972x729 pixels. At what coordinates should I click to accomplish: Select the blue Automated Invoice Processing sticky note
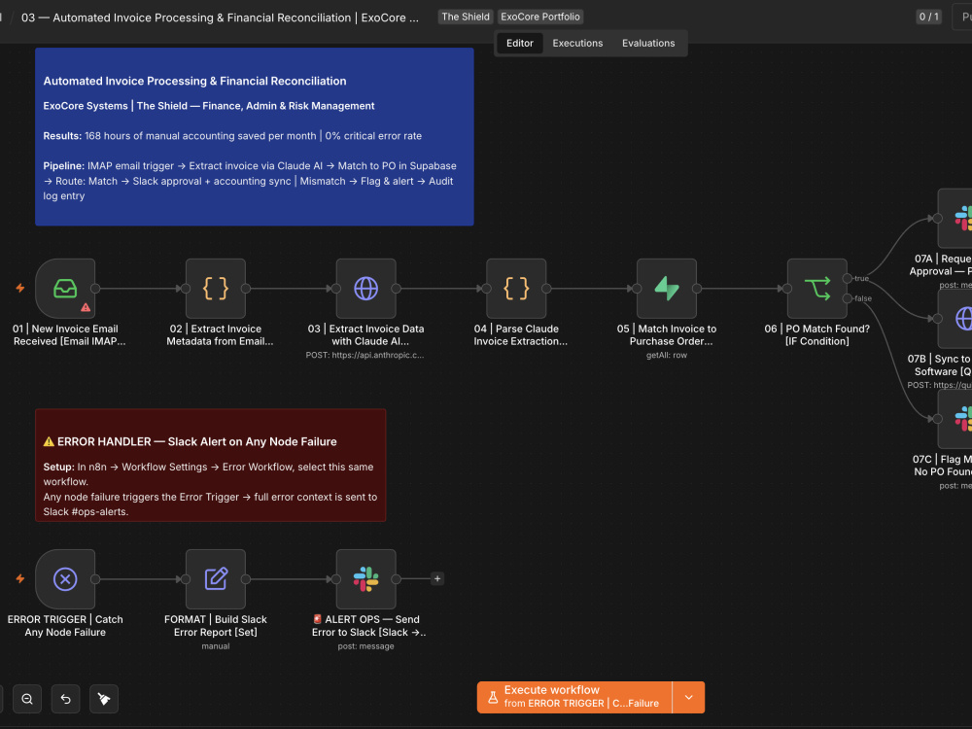pos(254,136)
